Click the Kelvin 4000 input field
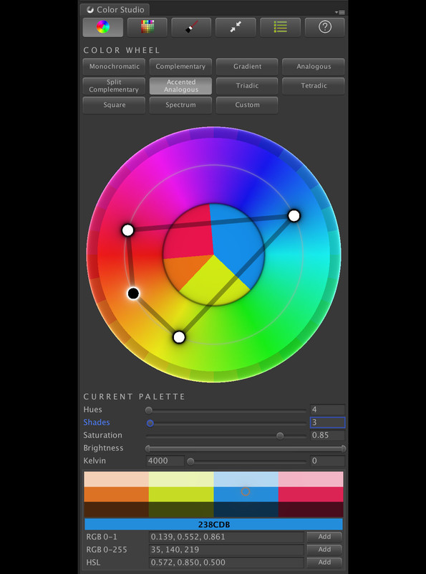 [x=165, y=461]
